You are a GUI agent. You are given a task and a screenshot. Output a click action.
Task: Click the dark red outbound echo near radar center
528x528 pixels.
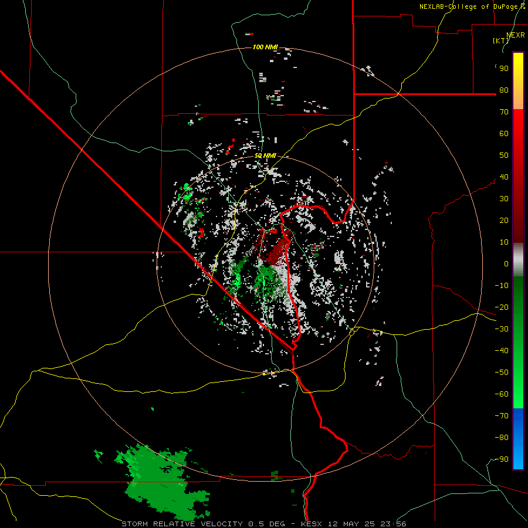(x=277, y=252)
